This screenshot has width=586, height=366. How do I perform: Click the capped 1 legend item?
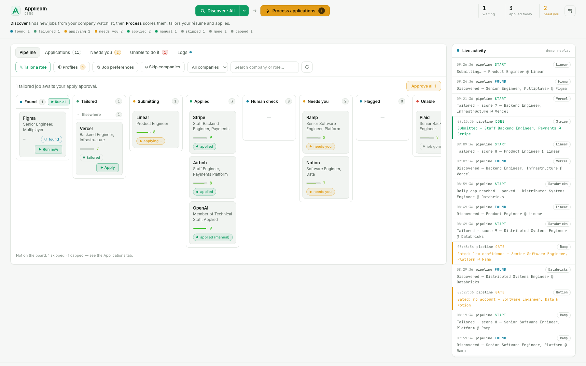pos(242,32)
